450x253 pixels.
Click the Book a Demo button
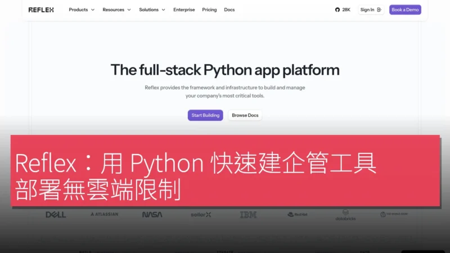point(405,10)
